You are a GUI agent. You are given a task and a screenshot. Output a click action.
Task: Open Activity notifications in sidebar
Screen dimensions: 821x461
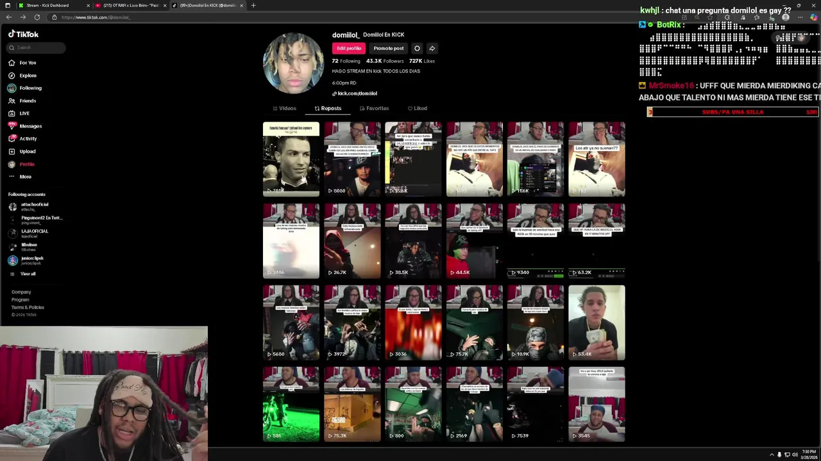22,138
